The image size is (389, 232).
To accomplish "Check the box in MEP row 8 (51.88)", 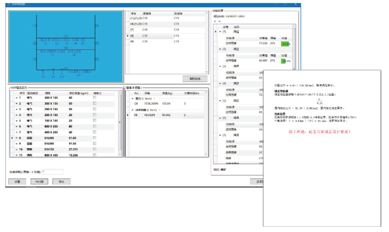I will click(x=95, y=138).
